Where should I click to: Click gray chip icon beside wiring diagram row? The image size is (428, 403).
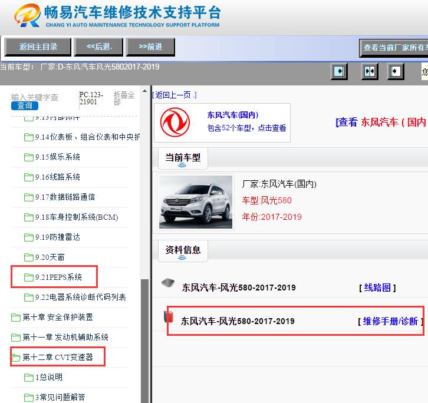(x=168, y=282)
